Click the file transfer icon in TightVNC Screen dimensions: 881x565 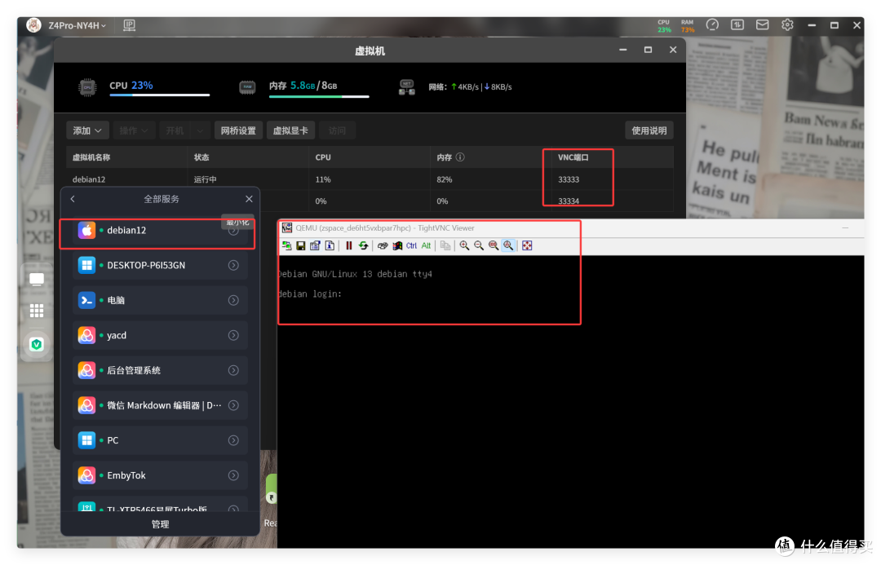point(445,245)
